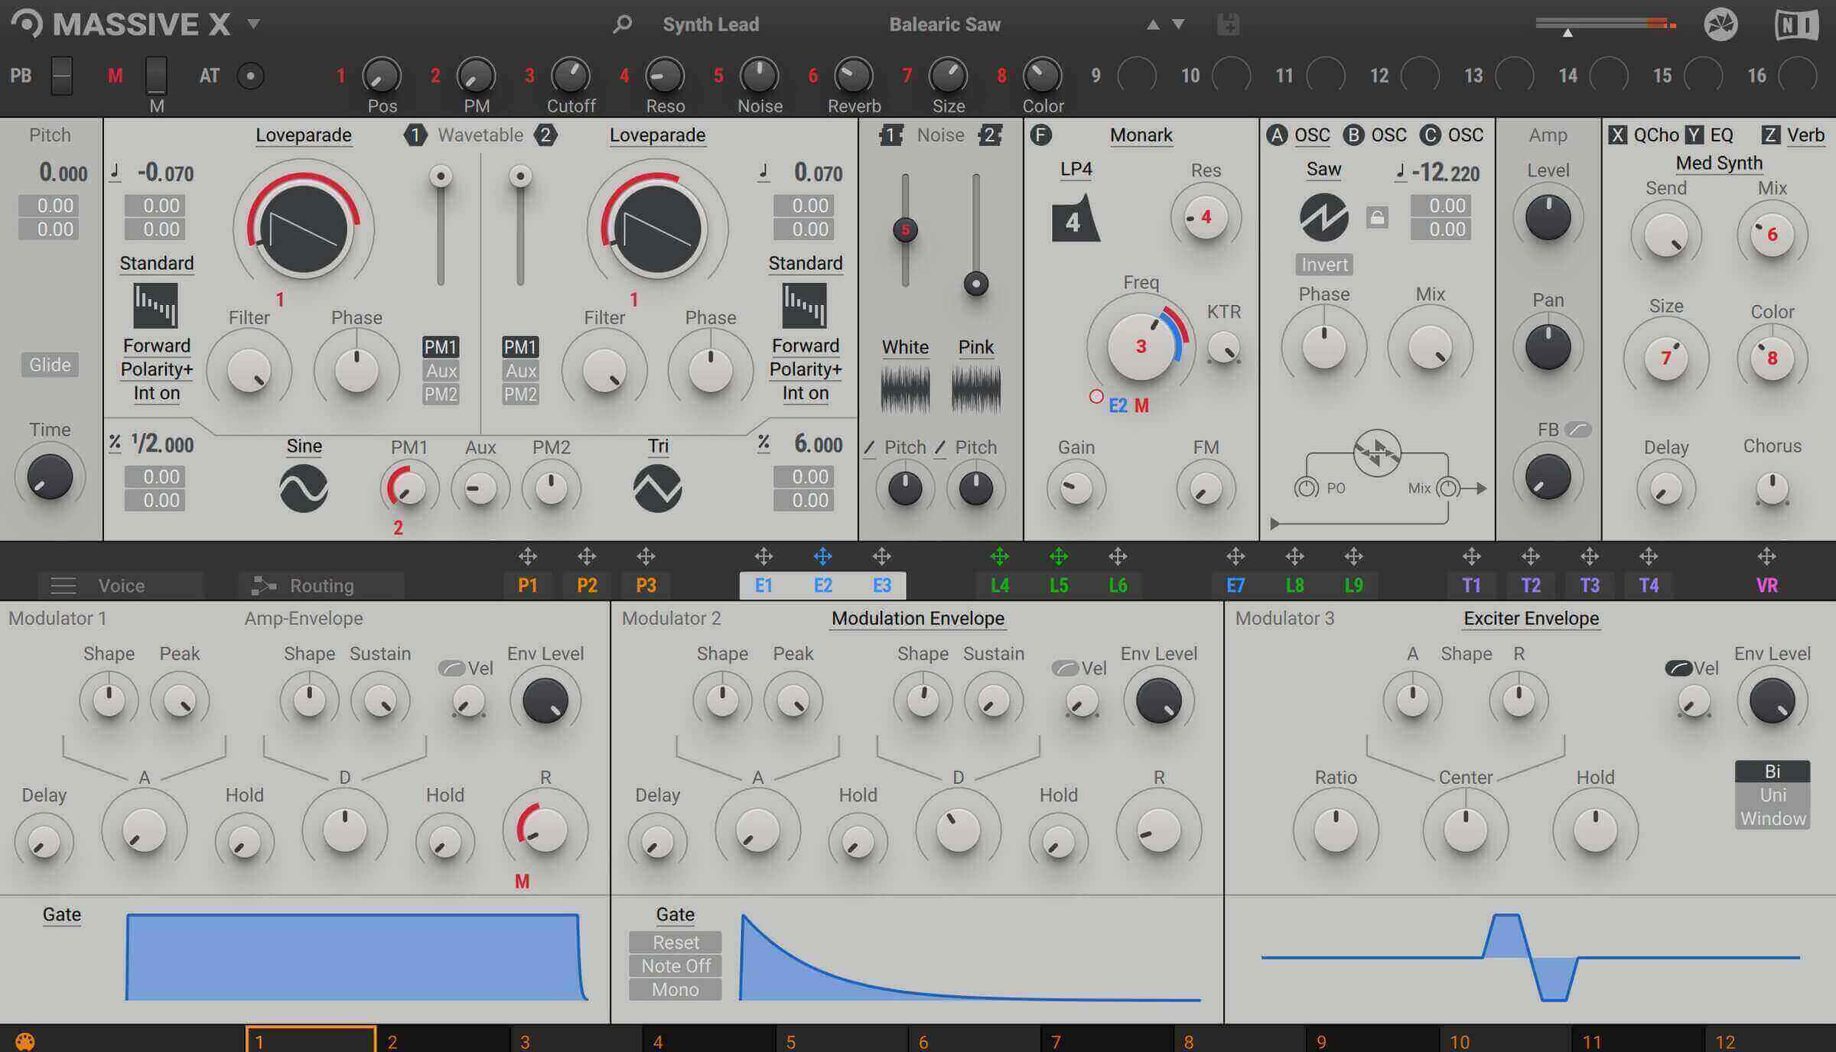
Task: Enable Mono in Modulator 2 envelope
Action: coord(675,989)
